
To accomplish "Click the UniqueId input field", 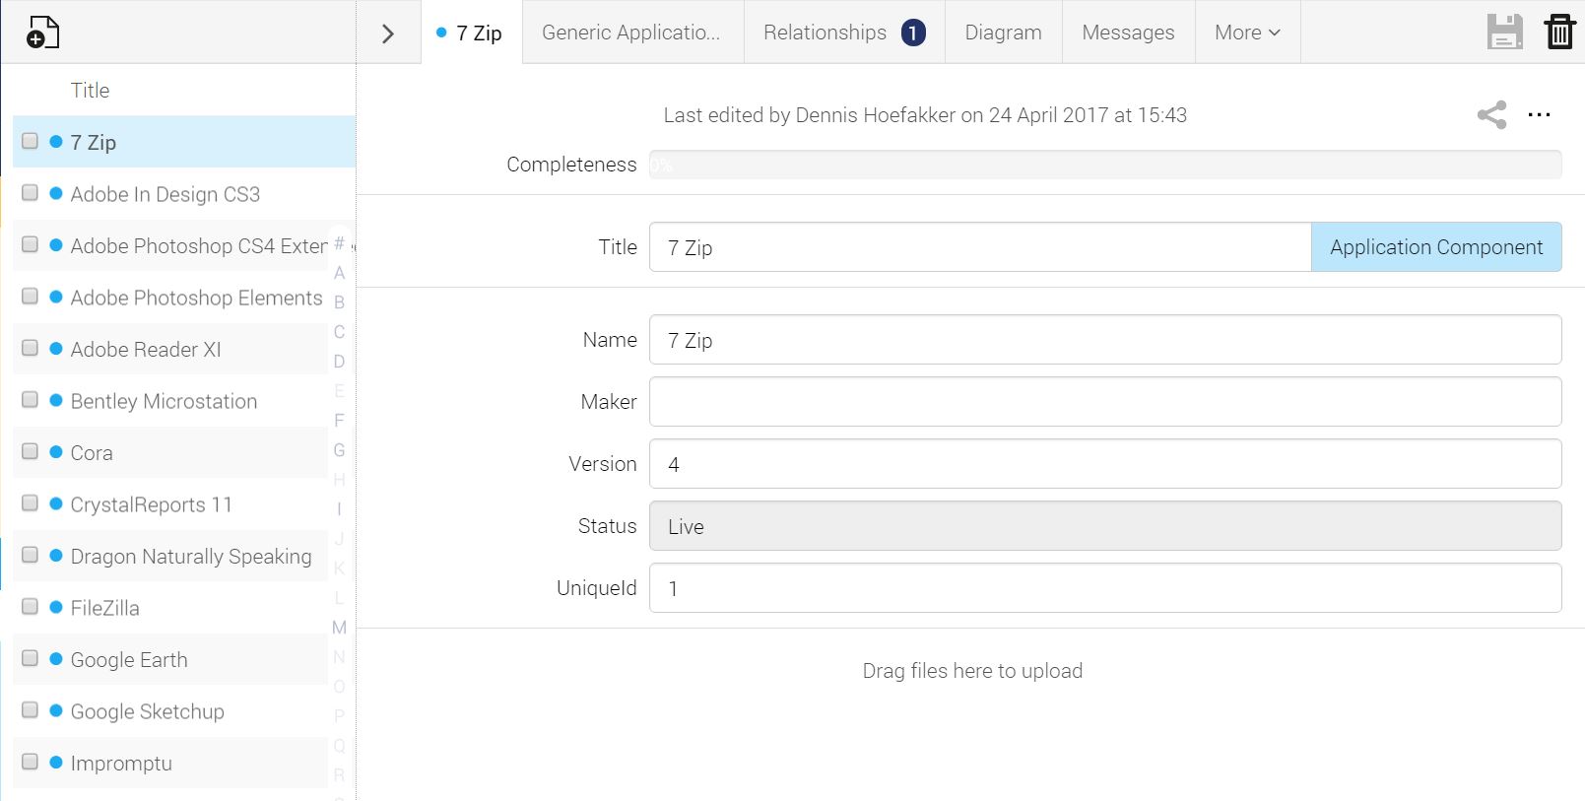I will tap(1105, 588).
